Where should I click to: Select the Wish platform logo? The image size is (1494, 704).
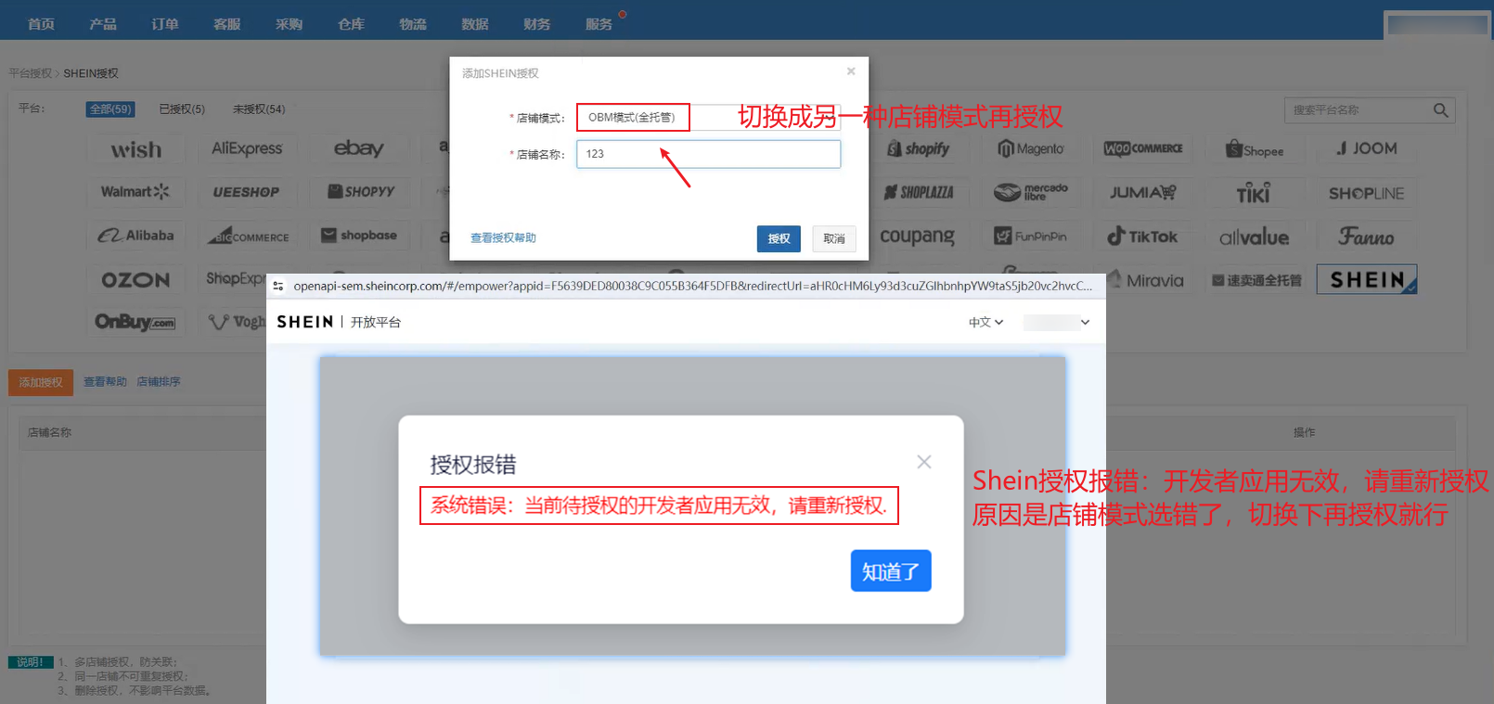(x=136, y=149)
